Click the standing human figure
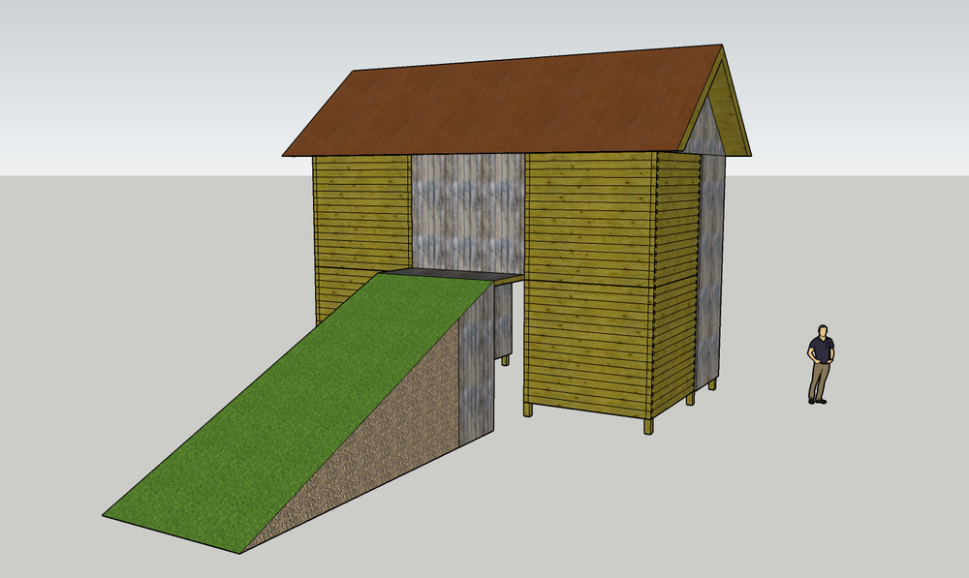The height and width of the screenshot is (578, 969). 820,364
